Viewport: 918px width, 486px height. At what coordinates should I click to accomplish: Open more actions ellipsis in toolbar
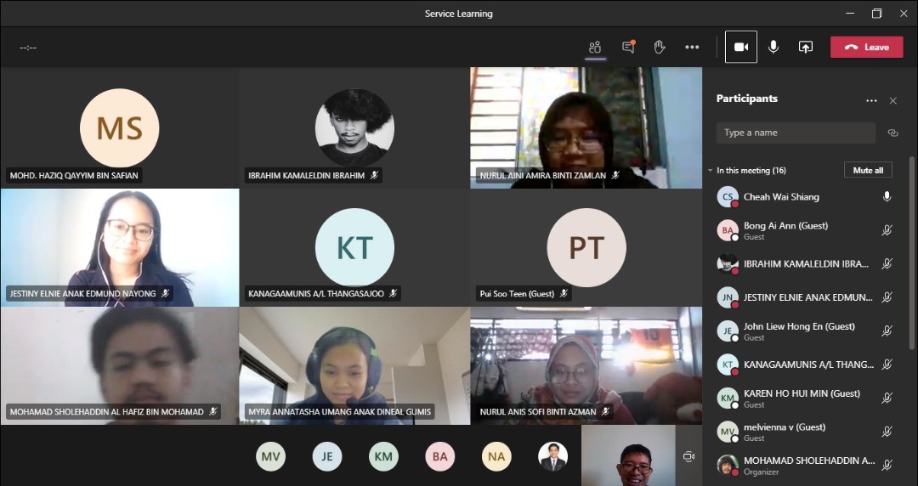[692, 48]
